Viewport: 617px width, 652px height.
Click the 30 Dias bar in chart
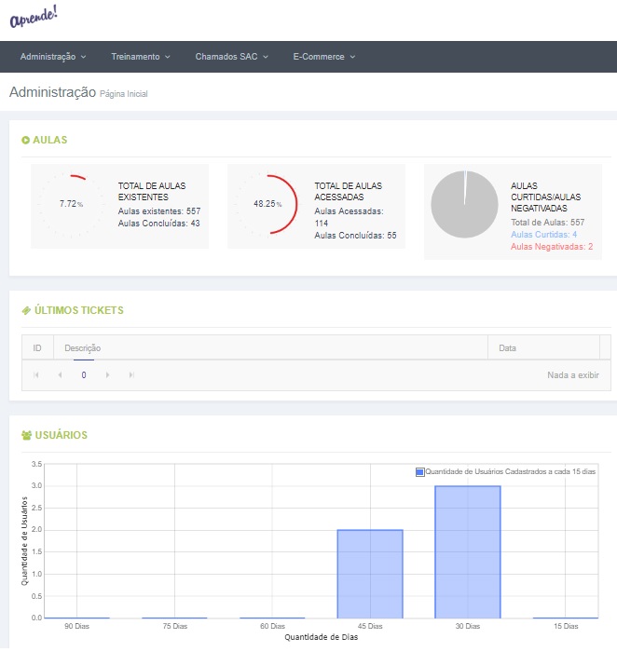[x=468, y=551]
